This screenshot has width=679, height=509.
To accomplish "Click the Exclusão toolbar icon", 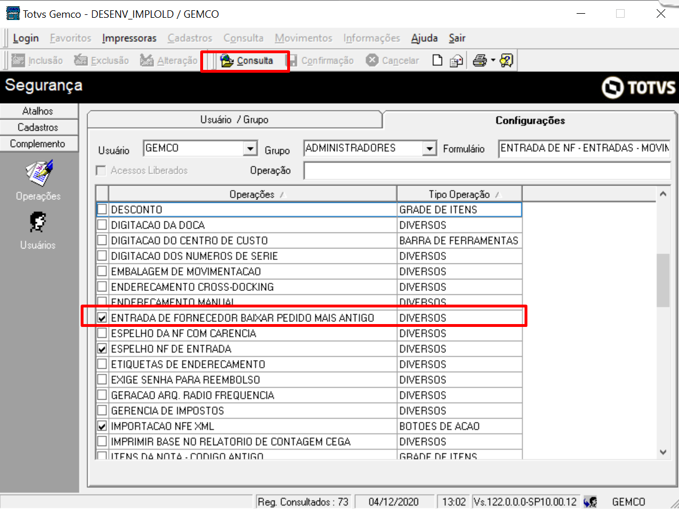I will [81, 60].
